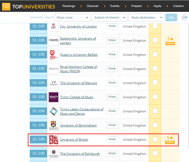Tick compare checkbox for Royal Northern College
The image size is (189, 162).
(155, 68)
